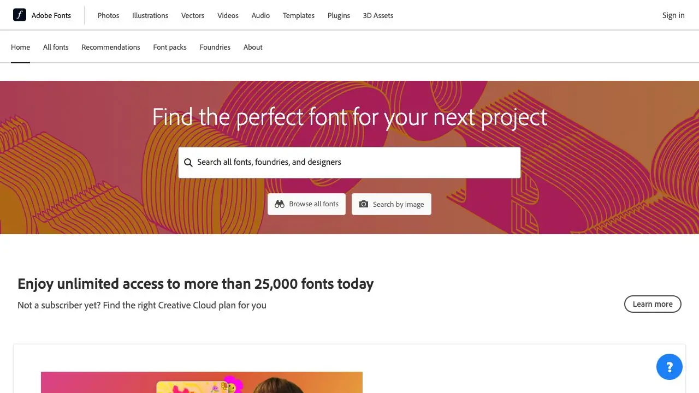Screen dimensions: 699x393
Task: Go to Illustrations section
Action: 150,15
